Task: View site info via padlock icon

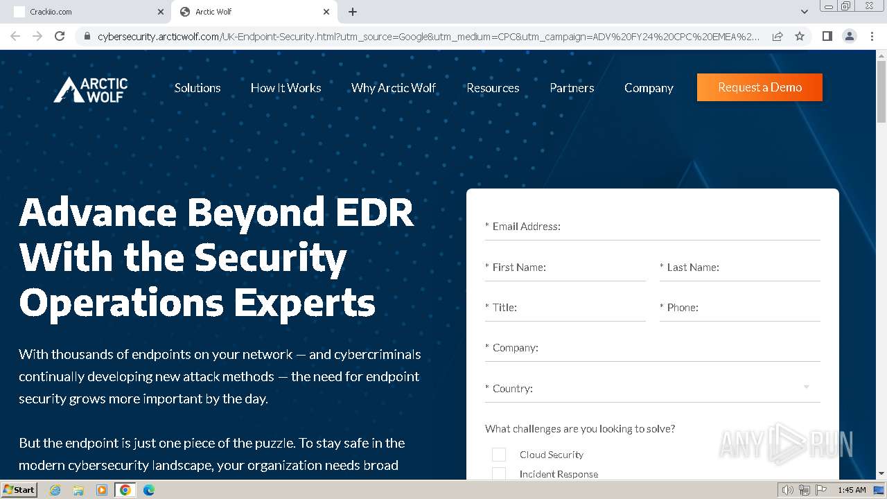Action: point(87,37)
